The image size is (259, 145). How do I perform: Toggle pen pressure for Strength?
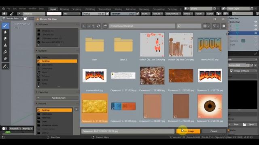coord(138,14)
